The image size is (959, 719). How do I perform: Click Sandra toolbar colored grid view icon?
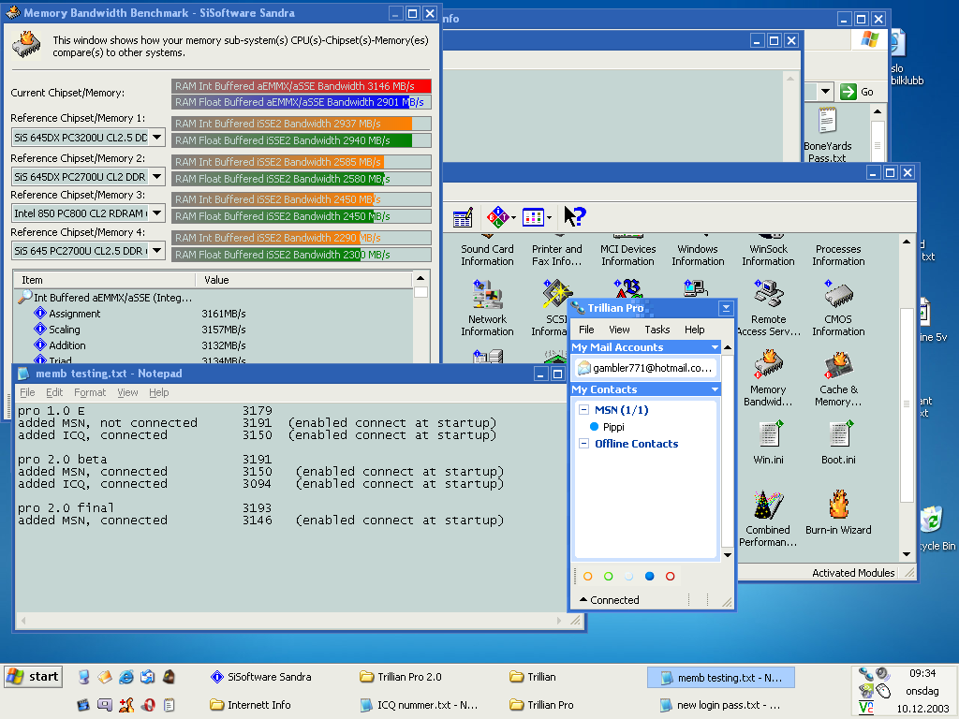[533, 216]
